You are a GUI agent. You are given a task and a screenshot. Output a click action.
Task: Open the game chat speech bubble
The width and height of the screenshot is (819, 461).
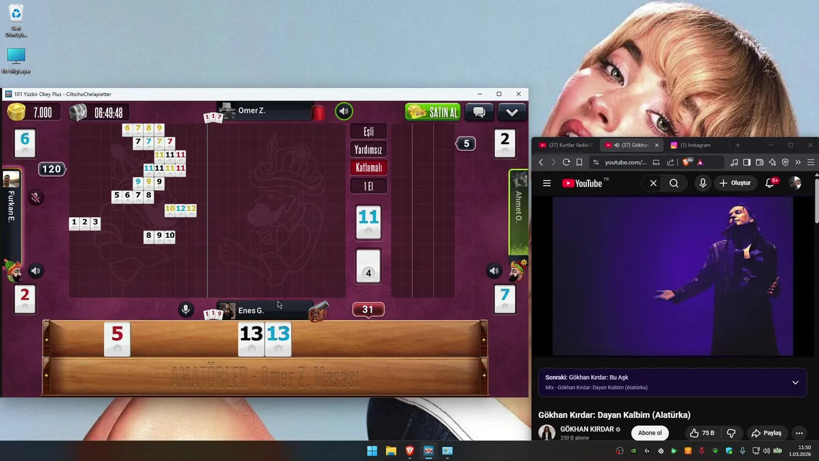(479, 112)
